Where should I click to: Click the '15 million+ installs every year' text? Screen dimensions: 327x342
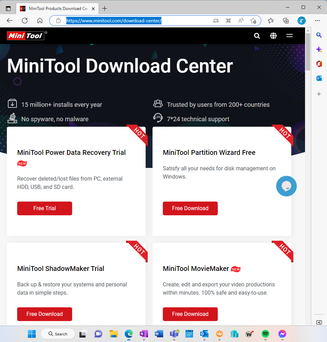[61, 105]
